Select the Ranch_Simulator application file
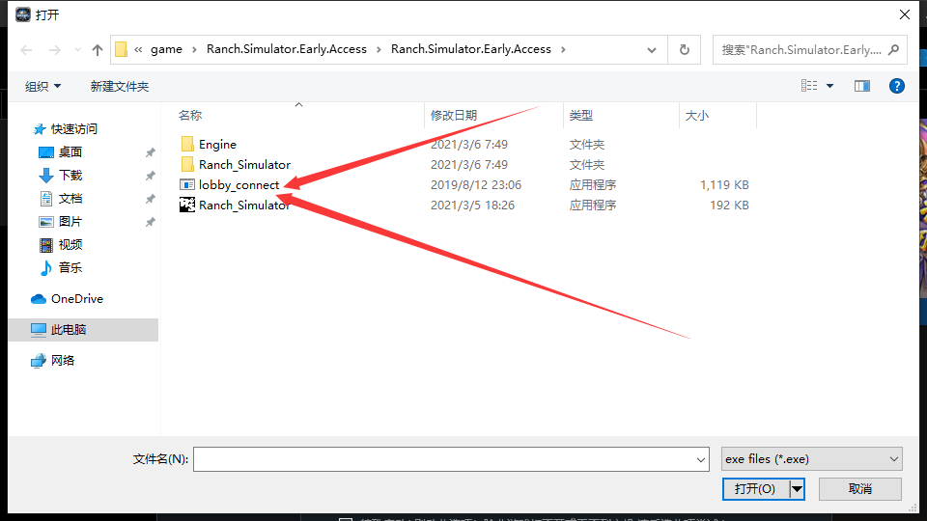 pos(244,205)
